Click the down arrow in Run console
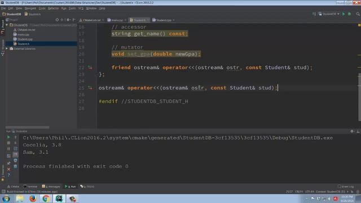 15,143
